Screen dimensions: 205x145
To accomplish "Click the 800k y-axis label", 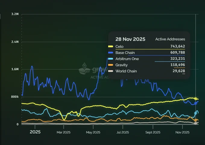I will point(15,97).
